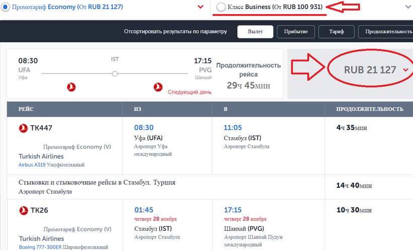Click Turkish Airlines logo beside TK447
The image size is (413, 251).
[x=23, y=128]
